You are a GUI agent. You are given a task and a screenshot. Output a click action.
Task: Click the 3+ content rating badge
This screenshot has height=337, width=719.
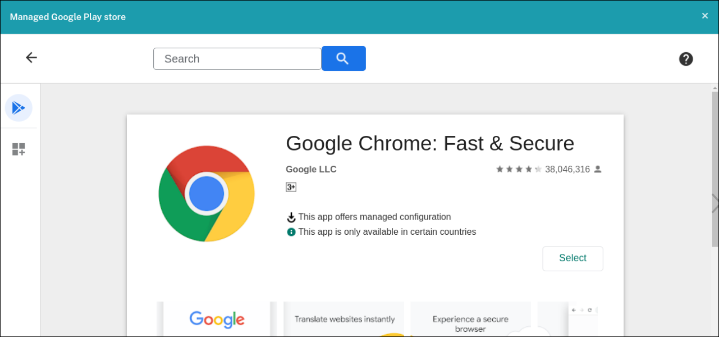click(x=291, y=187)
